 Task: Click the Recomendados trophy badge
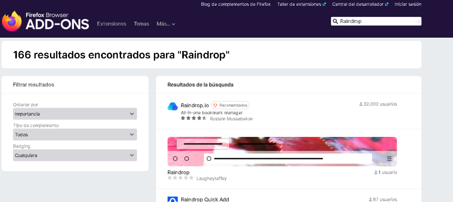(230, 105)
